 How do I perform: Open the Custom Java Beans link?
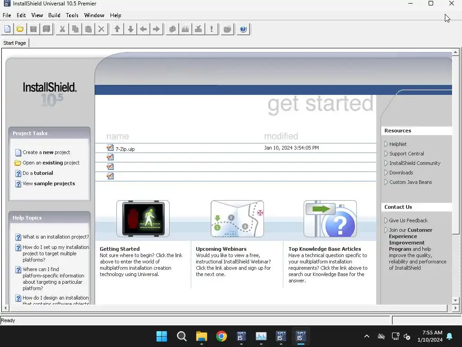point(411,182)
